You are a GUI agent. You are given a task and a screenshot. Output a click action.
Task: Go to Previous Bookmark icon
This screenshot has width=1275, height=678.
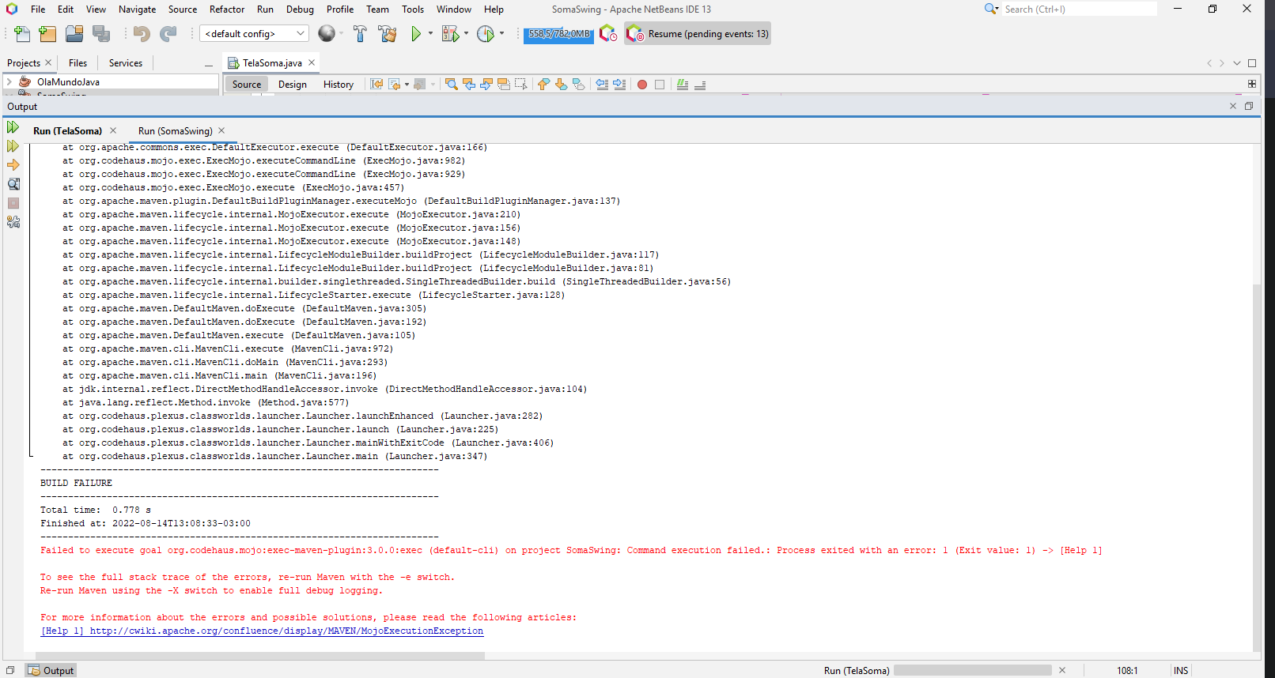[543, 85]
